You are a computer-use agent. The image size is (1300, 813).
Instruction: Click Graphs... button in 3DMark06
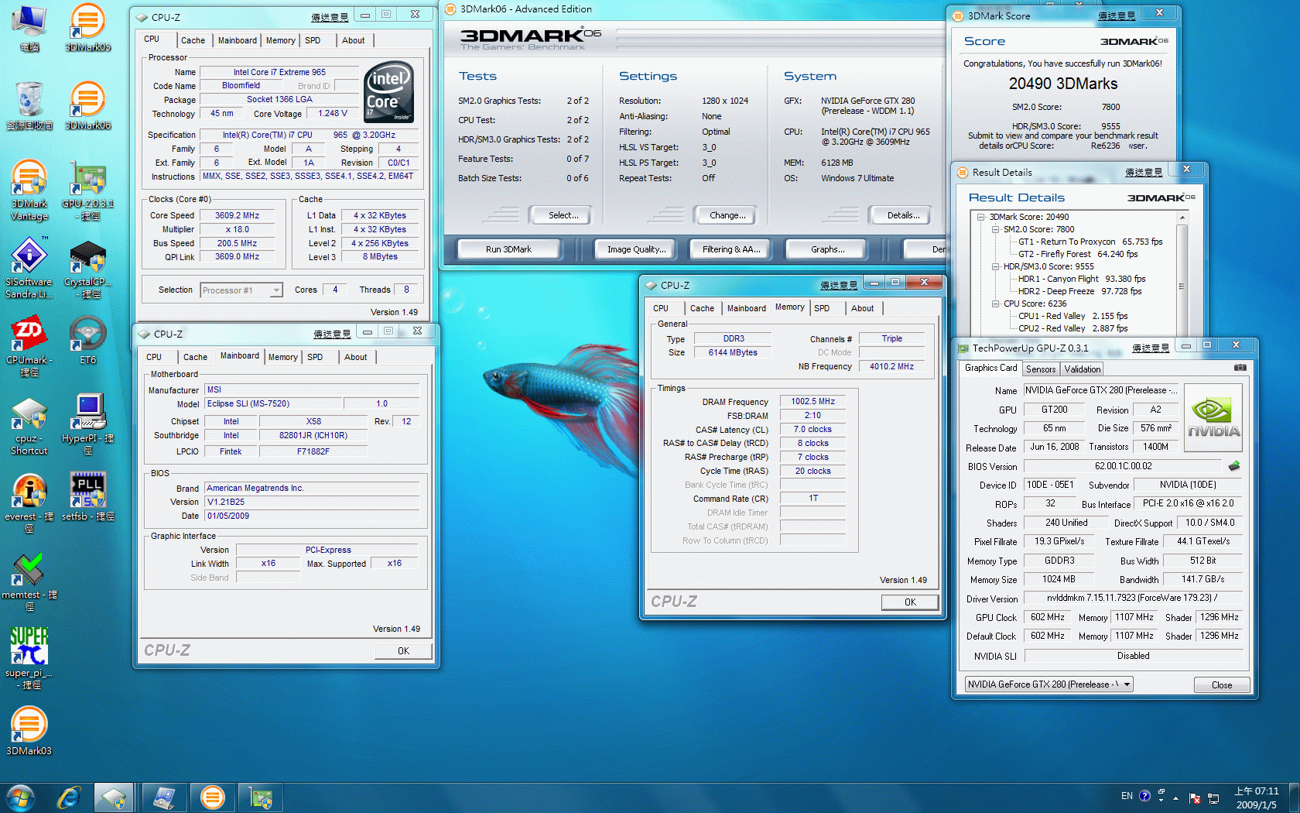(x=827, y=249)
